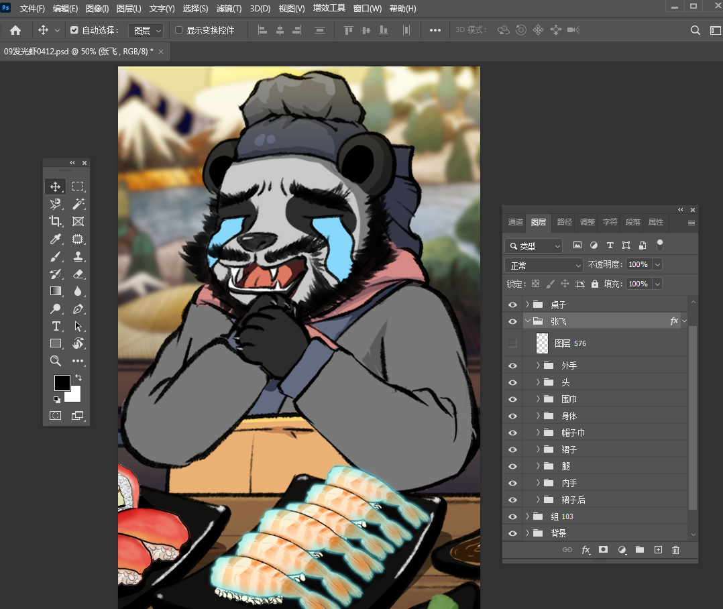
Task: Pick the Eyedropper tool
Action: 55,239
